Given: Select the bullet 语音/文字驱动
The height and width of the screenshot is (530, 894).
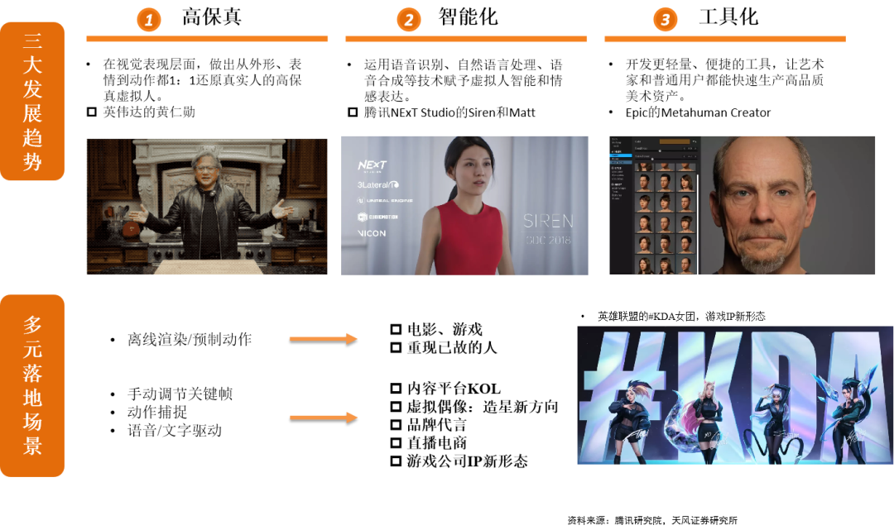Looking at the screenshot, I should point(175,431).
